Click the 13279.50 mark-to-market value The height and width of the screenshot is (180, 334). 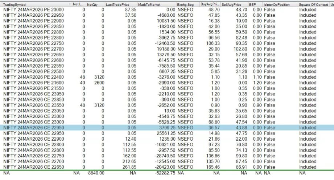coord(166,55)
